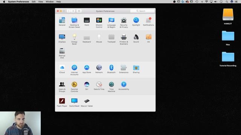Click the webcam video thumbnail
This screenshot has height=135, width=241.
coord(20,123)
